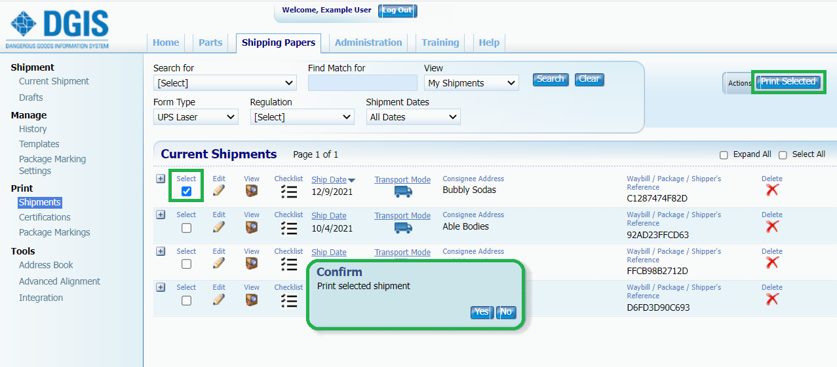This screenshot has width=837, height=367.
Task: Expand the Bubbly Sodas row with plus icon
Action: (161, 179)
